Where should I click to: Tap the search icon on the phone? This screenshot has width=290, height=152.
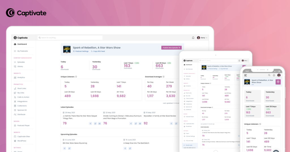pyautogui.click(x=269, y=75)
